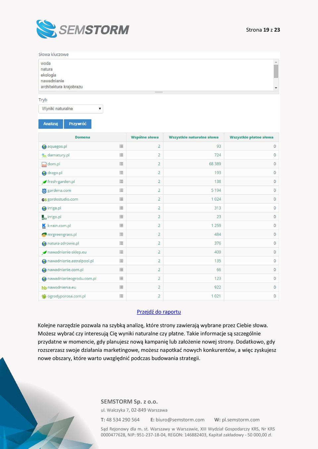The height and width of the screenshot is (449, 318).
Task: Click the k-rain.com.pl favicon
Action: (x=44, y=226)
